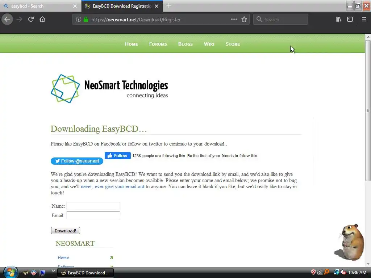Click the green secure connection padlock
371x278 pixels.
tap(86, 20)
